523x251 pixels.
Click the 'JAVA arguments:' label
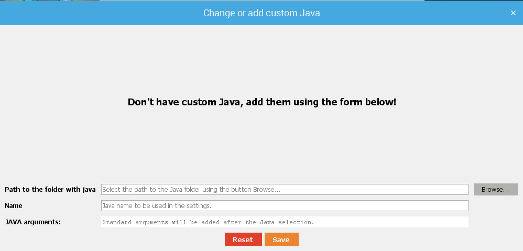(33, 222)
